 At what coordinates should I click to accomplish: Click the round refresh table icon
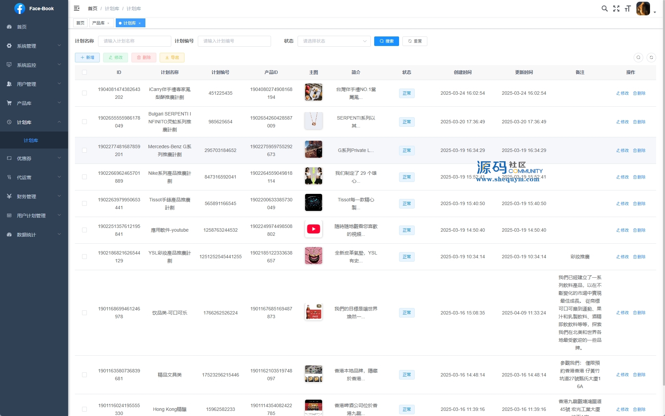pyautogui.click(x=651, y=58)
